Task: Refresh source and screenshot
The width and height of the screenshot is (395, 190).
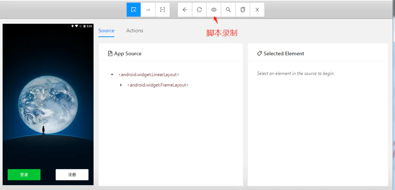Action: (x=199, y=10)
